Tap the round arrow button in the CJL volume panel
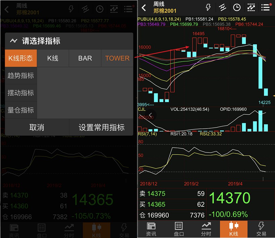 [151, 115]
